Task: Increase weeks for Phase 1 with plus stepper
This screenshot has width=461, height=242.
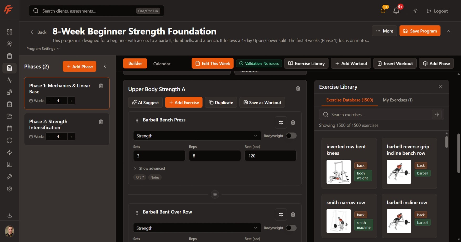Action: 71,100
